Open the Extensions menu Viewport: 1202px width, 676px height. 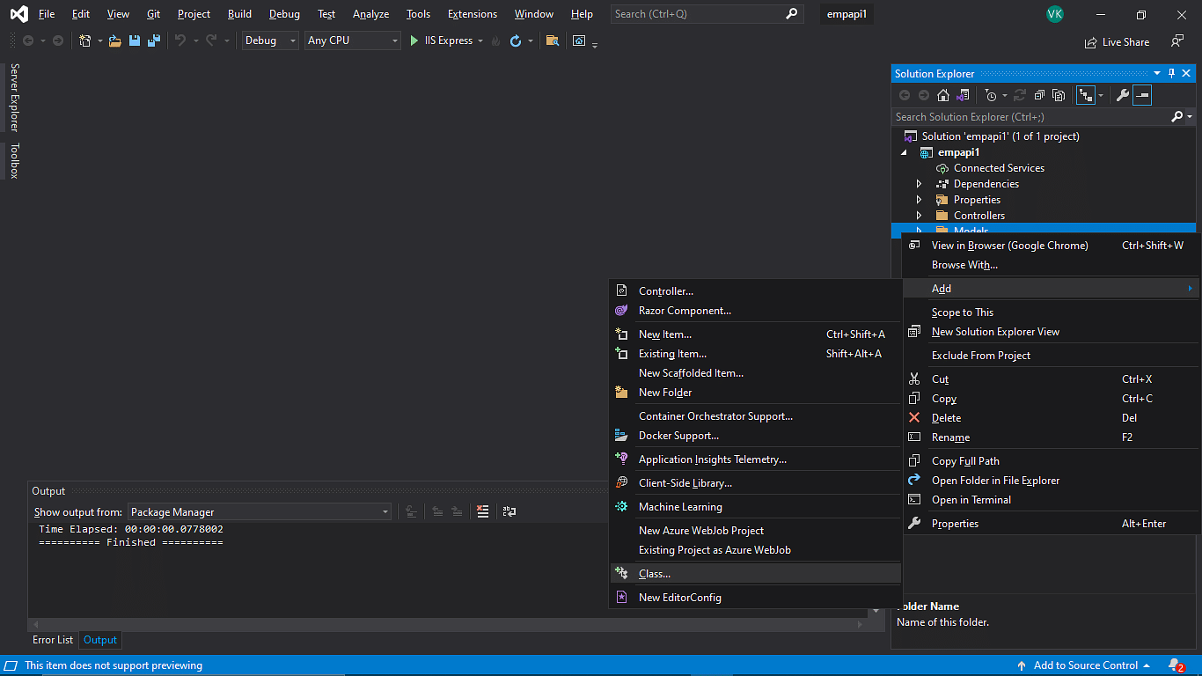[473, 14]
